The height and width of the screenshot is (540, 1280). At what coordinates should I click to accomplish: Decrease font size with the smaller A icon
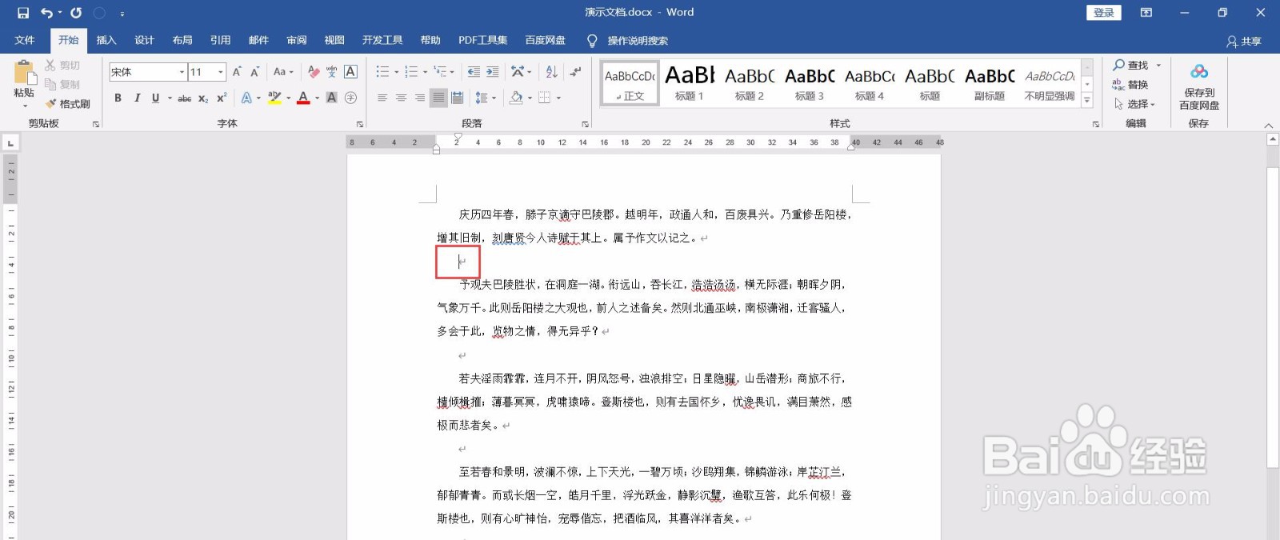255,72
